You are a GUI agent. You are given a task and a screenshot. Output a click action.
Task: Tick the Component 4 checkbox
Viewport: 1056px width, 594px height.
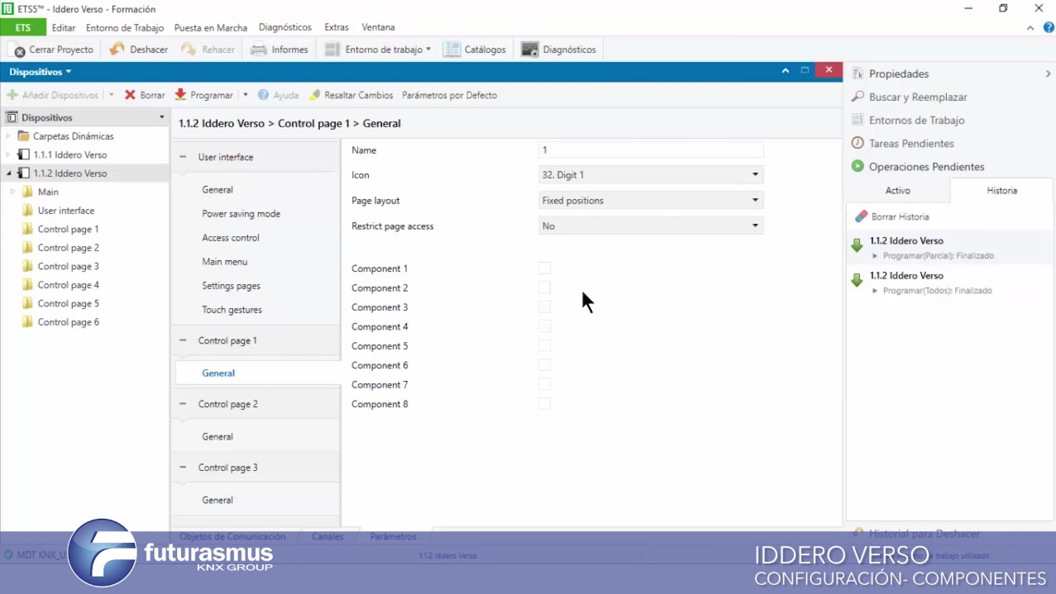click(544, 326)
